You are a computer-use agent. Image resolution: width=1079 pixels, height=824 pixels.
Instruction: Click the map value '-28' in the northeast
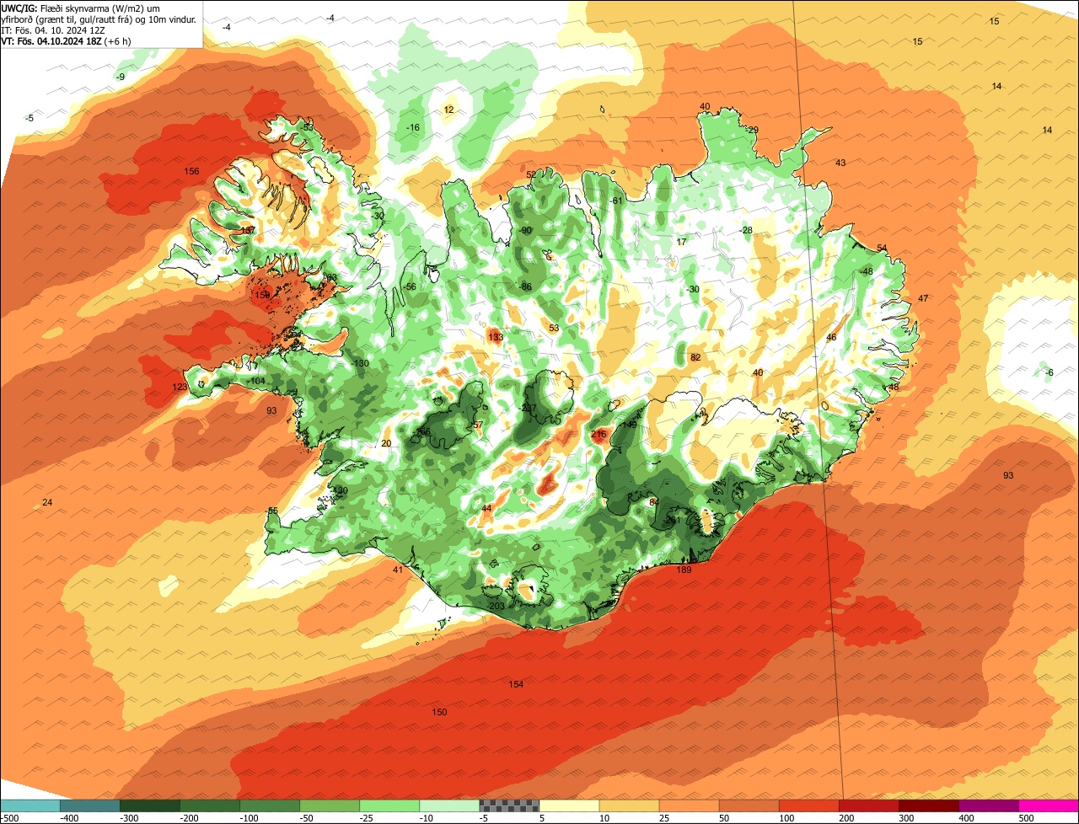coord(746,231)
